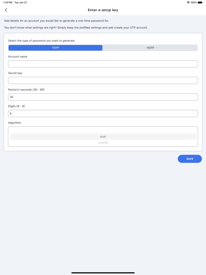This screenshot has width=206, height=275.
Task: Click the "Period in seconds (30 - 60)" label
Action: (26, 90)
